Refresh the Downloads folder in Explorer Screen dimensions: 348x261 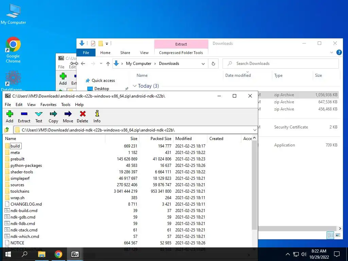[x=213, y=64]
